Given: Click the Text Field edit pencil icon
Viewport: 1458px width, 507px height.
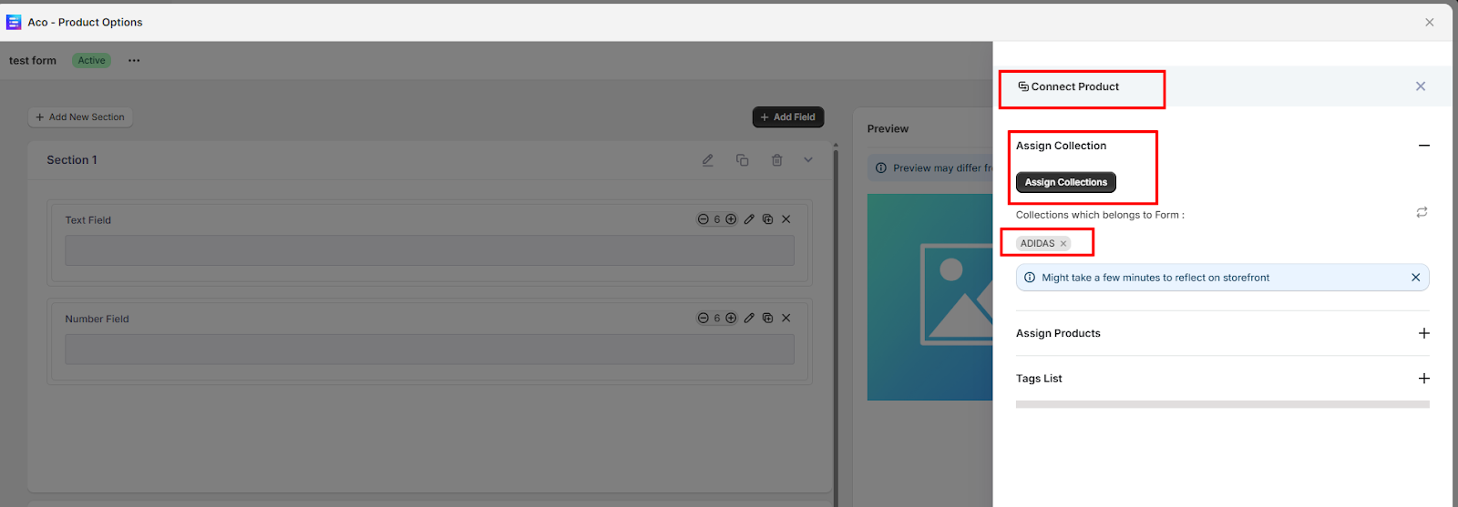Looking at the screenshot, I should [749, 219].
